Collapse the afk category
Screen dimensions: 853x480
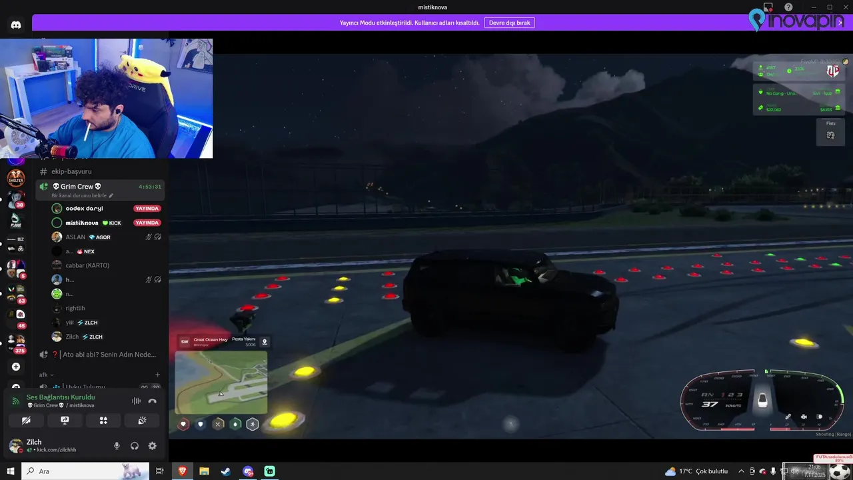pos(47,375)
